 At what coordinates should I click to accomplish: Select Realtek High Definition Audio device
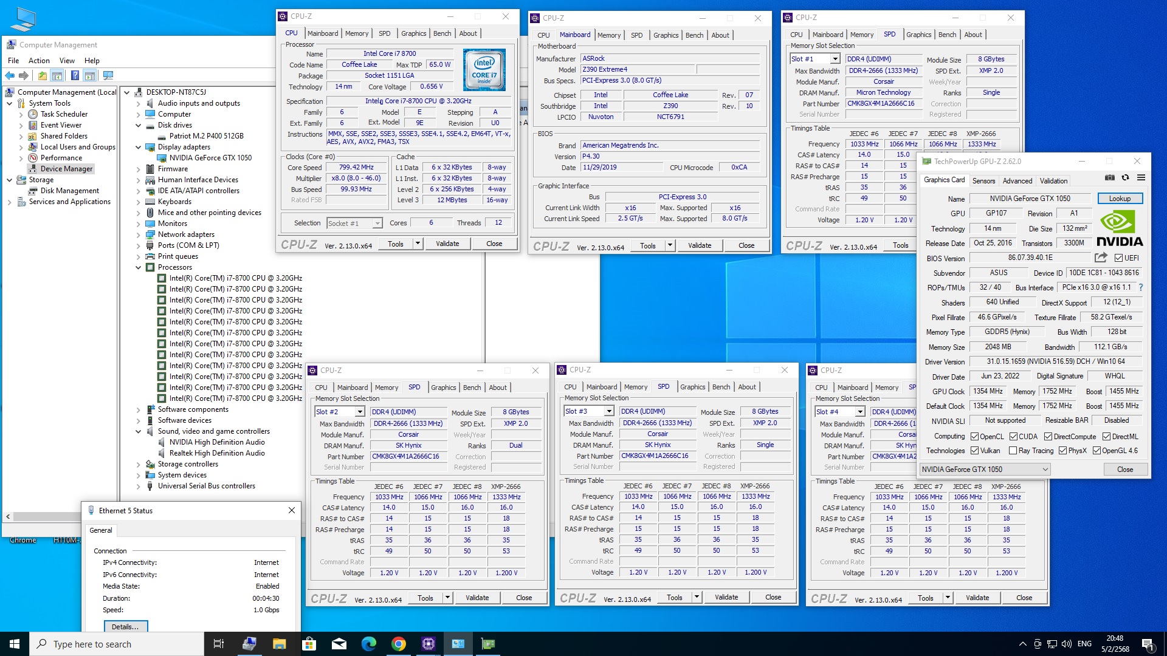pos(217,453)
